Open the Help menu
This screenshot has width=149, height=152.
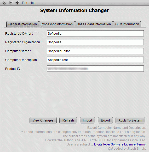33,3
